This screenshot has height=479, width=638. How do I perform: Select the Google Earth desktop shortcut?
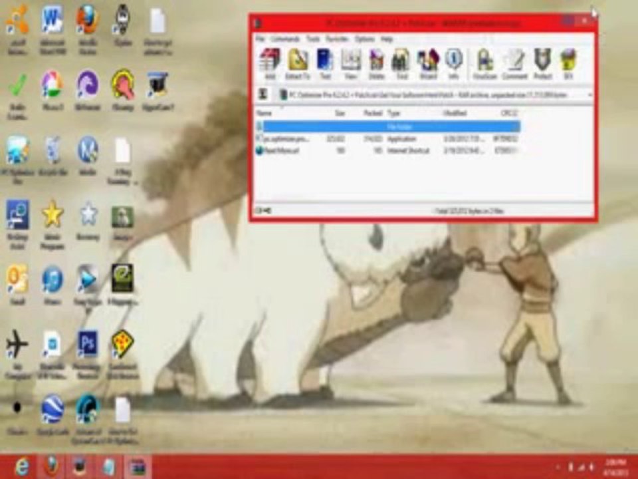[x=53, y=414]
